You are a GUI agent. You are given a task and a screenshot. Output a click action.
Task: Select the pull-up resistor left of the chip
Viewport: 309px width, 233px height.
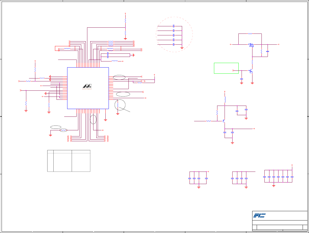point(35,70)
